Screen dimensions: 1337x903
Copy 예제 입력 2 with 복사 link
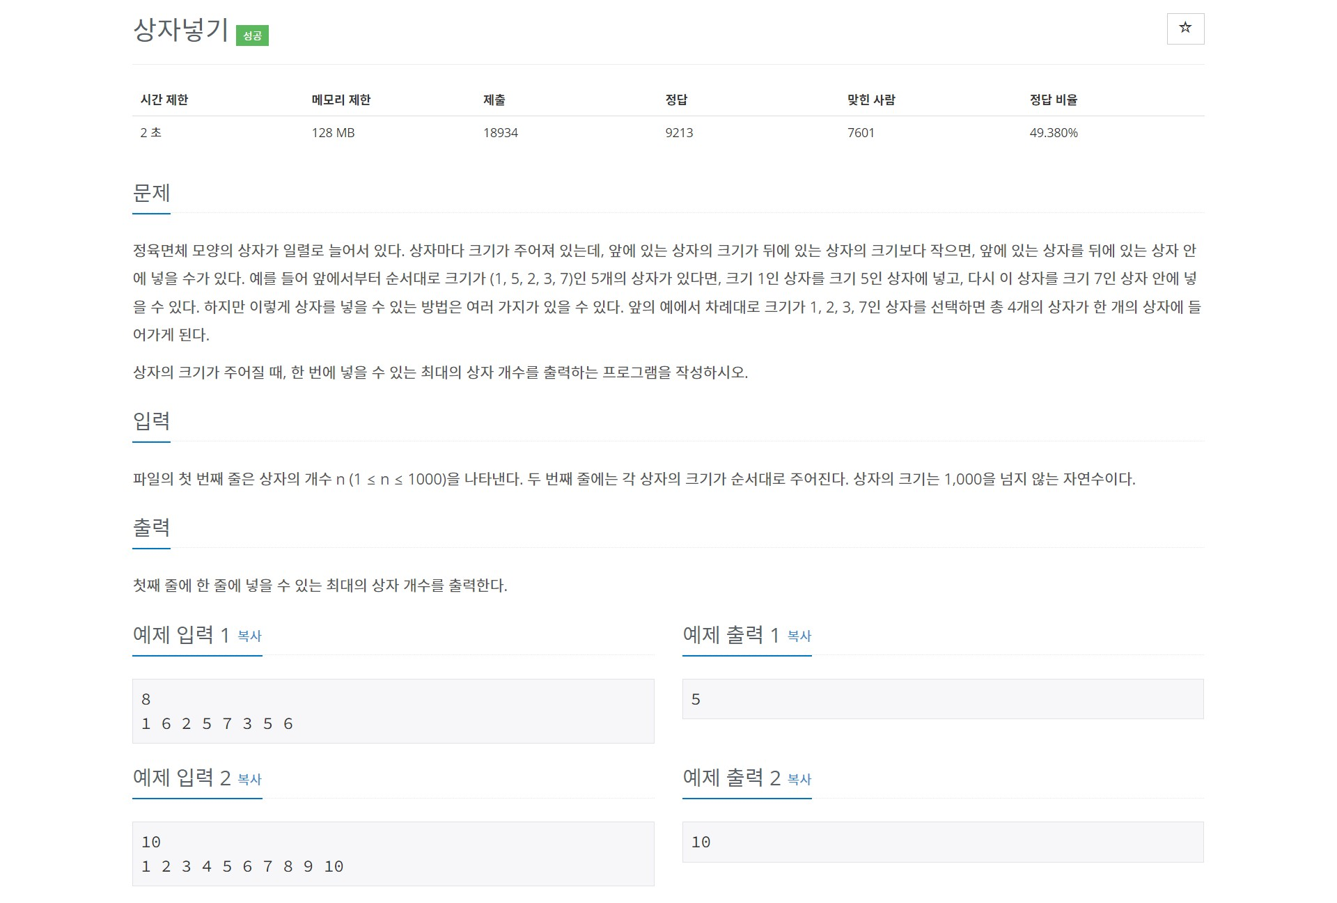point(249,779)
